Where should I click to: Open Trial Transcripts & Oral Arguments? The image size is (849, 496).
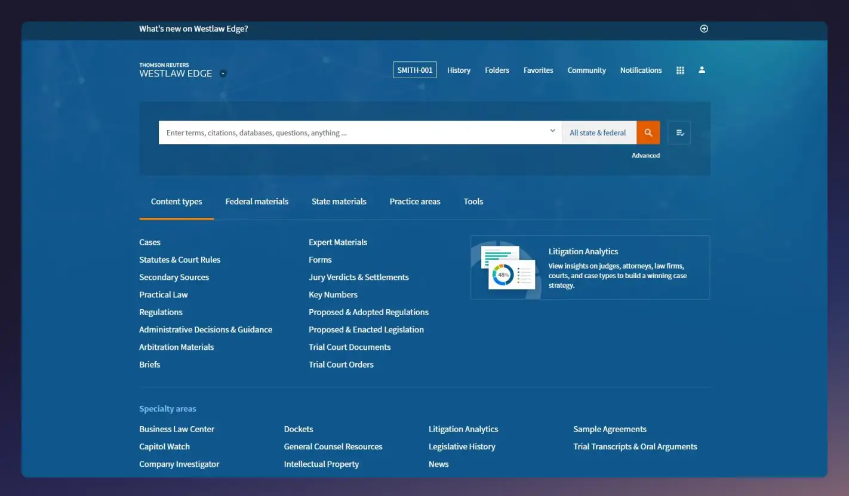(x=635, y=446)
